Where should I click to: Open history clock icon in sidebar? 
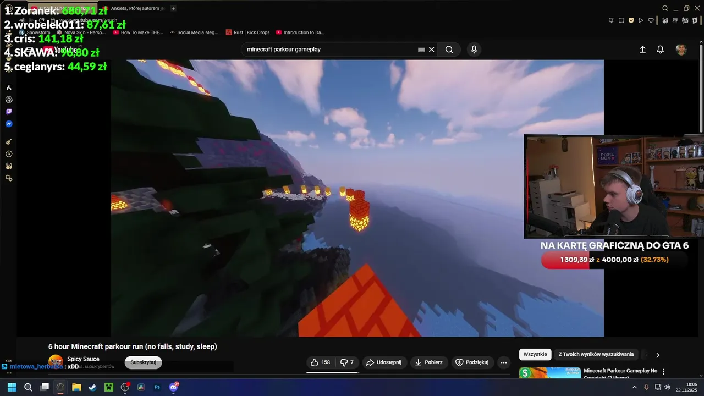coord(9,154)
